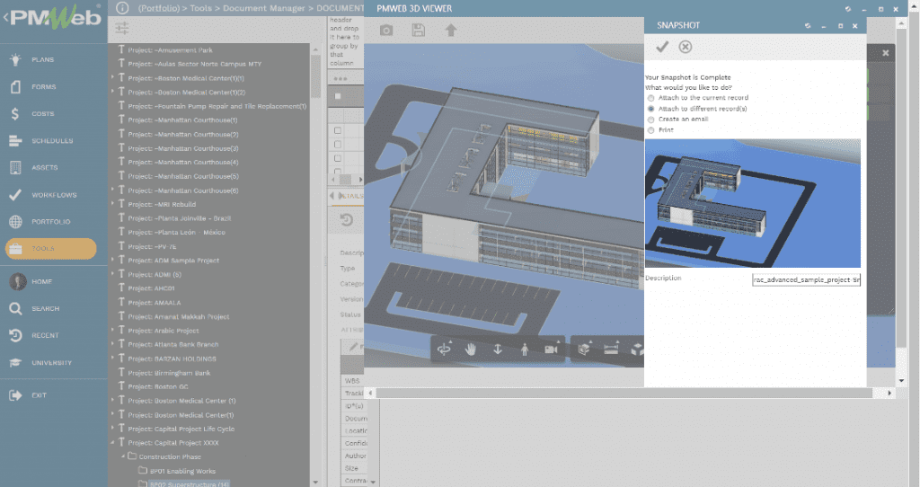The image size is (920, 487).
Task: Click the PMWeb logo
Action: tap(55, 17)
